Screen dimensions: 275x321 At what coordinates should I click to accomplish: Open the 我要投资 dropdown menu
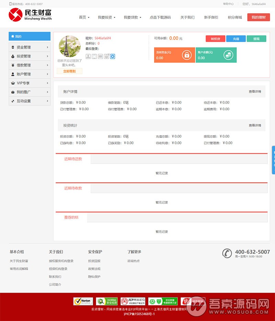tap(107, 17)
